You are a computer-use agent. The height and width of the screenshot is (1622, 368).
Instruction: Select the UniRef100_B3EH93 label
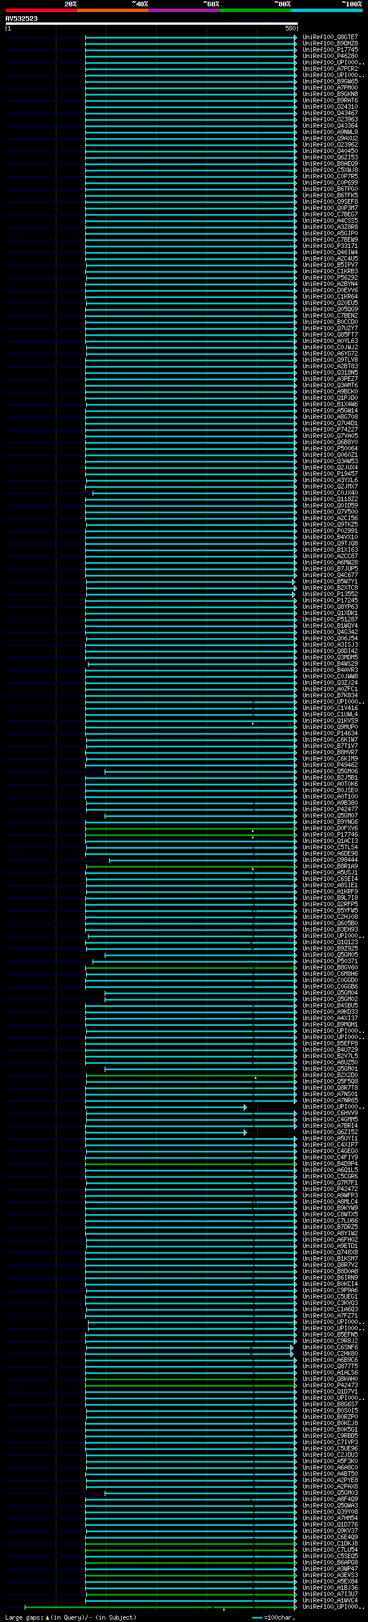330,929
